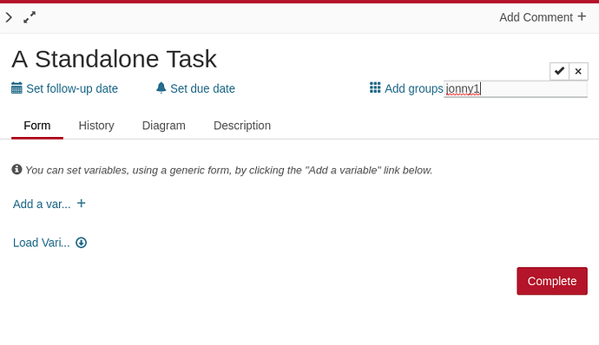
Task: Complete the task with red button
Action: [552, 281]
